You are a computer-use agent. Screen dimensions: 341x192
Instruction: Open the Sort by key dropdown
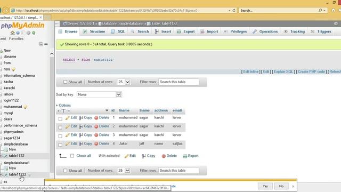pos(99,95)
